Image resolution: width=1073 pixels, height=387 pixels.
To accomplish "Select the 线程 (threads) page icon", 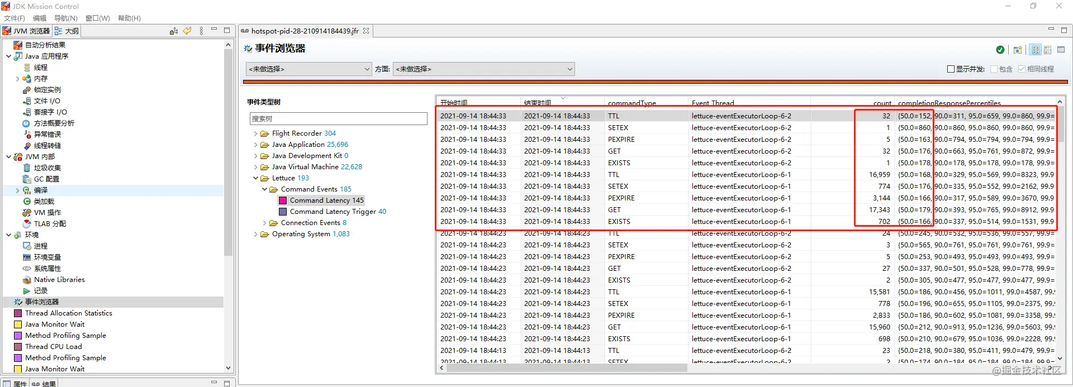I will 27,67.
